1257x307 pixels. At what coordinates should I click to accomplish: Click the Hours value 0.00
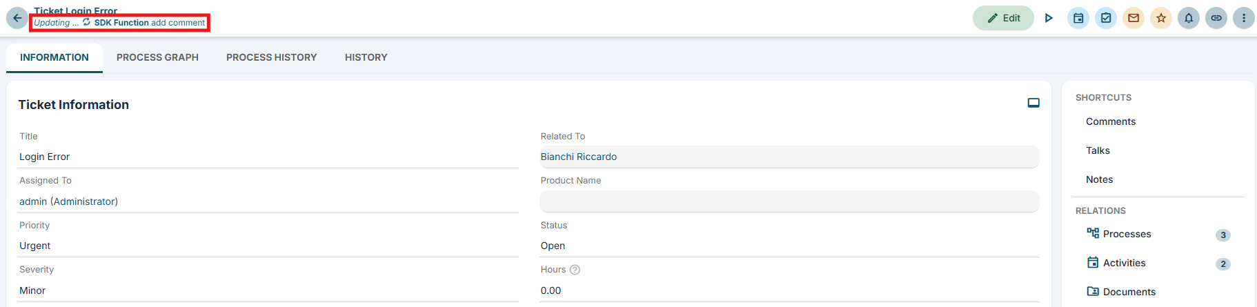click(551, 290)
